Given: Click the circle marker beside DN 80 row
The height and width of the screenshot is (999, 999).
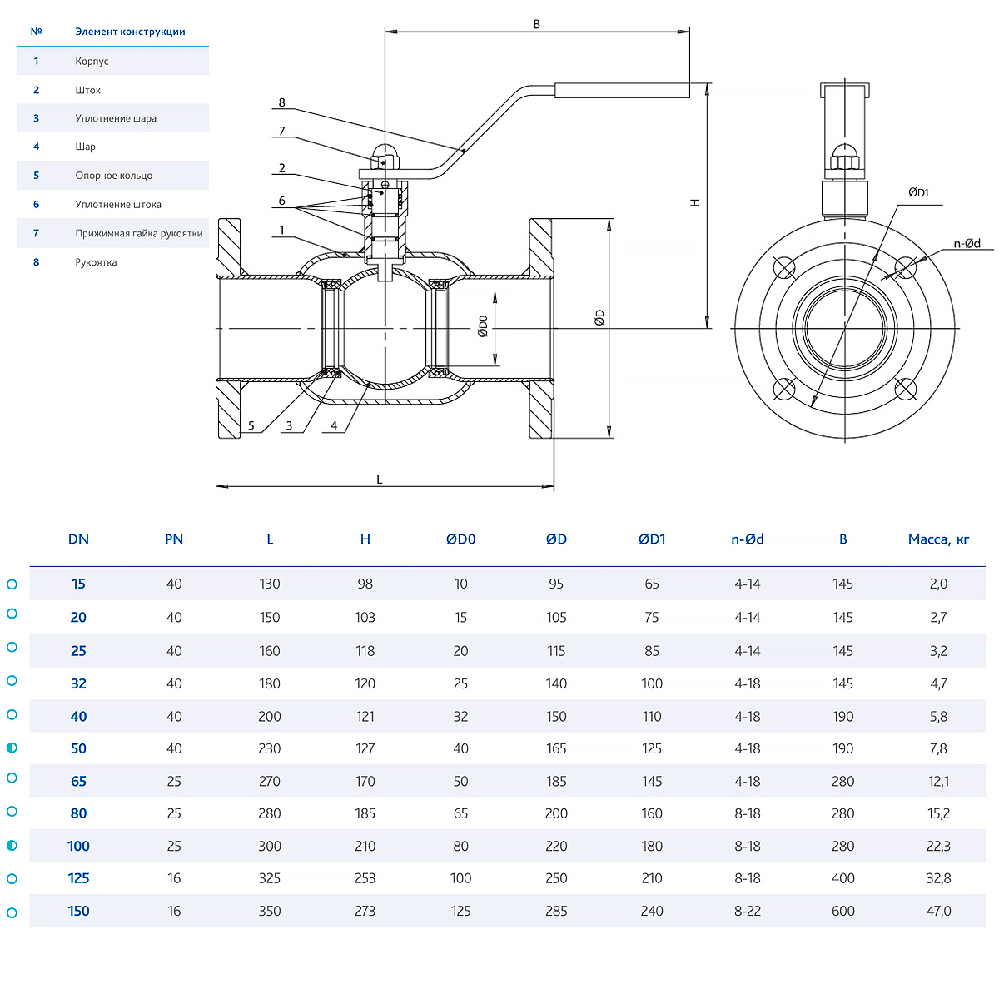Looking at the screenshot, I should (x=12, y=811).
